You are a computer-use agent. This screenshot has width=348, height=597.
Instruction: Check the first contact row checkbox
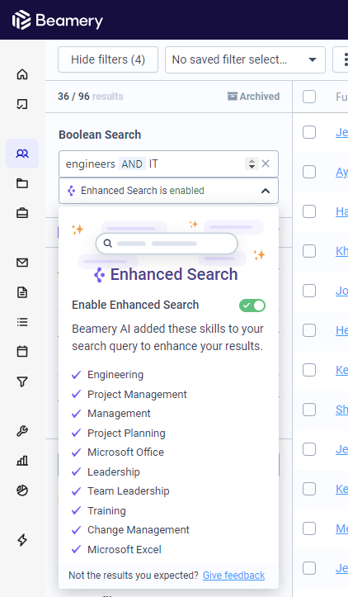tap(309, 132)
